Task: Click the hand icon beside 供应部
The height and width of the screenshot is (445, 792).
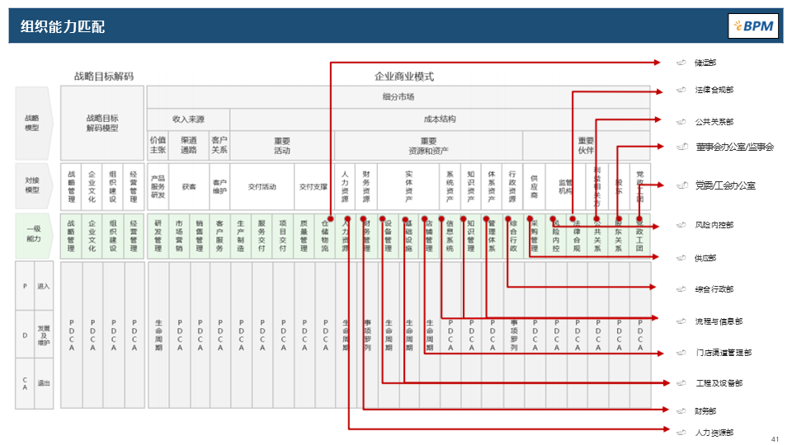Action: pos(681,258)
